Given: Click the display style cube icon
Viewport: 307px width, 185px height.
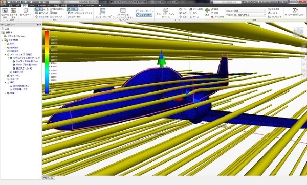Looking at the screenshot, I should 26,10.
